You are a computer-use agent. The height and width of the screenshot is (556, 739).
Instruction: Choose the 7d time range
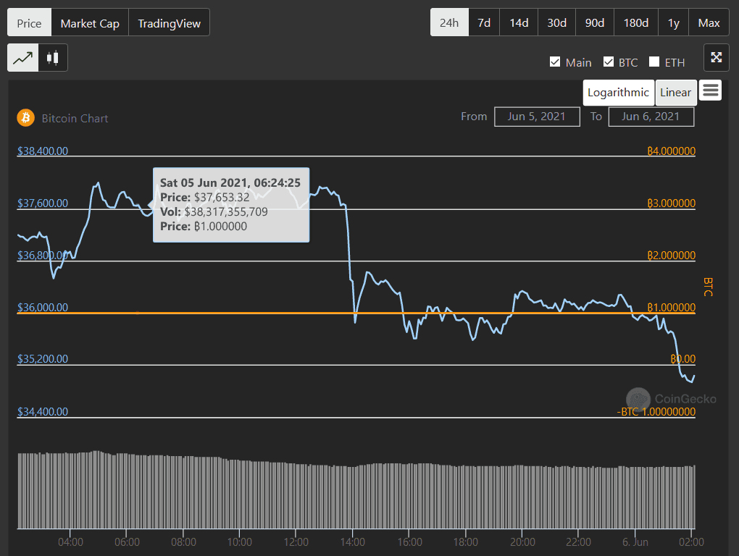484,23
